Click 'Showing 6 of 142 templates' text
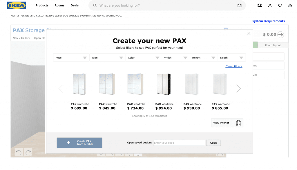Screen dimensions: 297x170 (x=149, y=116)
